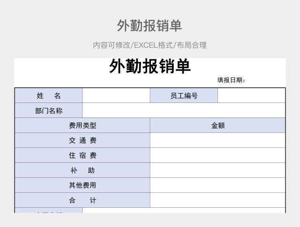
Task: Click the amount cell for 住宿费
Action: (x=218, y=155)
